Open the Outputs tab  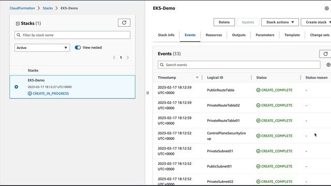click(x=239, y=35)
